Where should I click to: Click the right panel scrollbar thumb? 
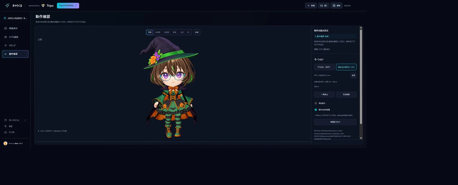click(361, 77)
